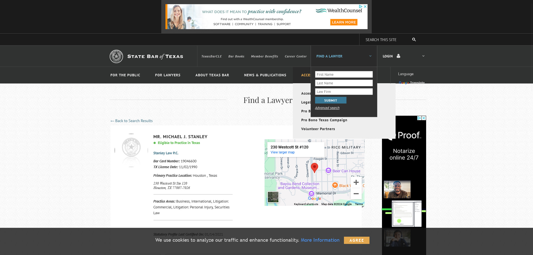
Task: Agree to the cookie notice
Action: (356, 240)
